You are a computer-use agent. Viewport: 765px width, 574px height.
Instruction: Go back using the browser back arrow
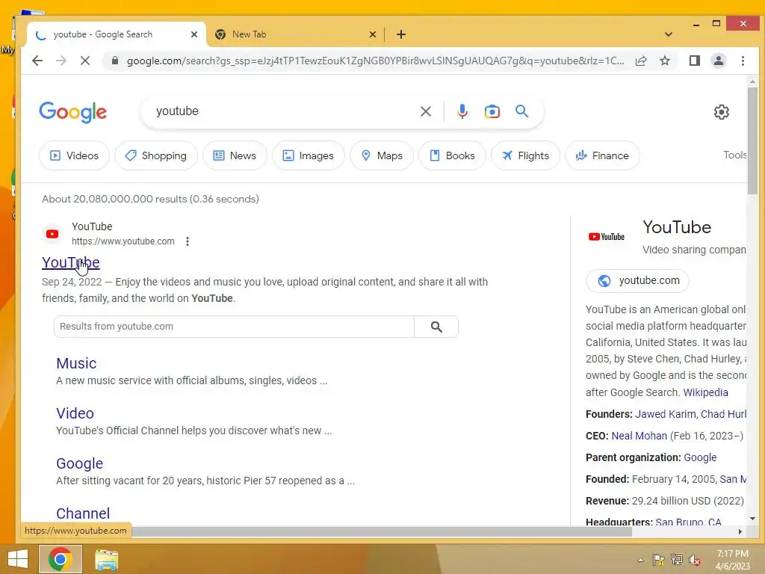pos(37,61)
